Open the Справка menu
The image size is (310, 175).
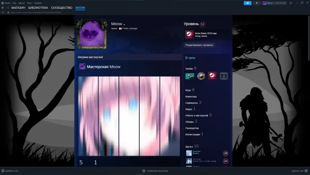38,3
